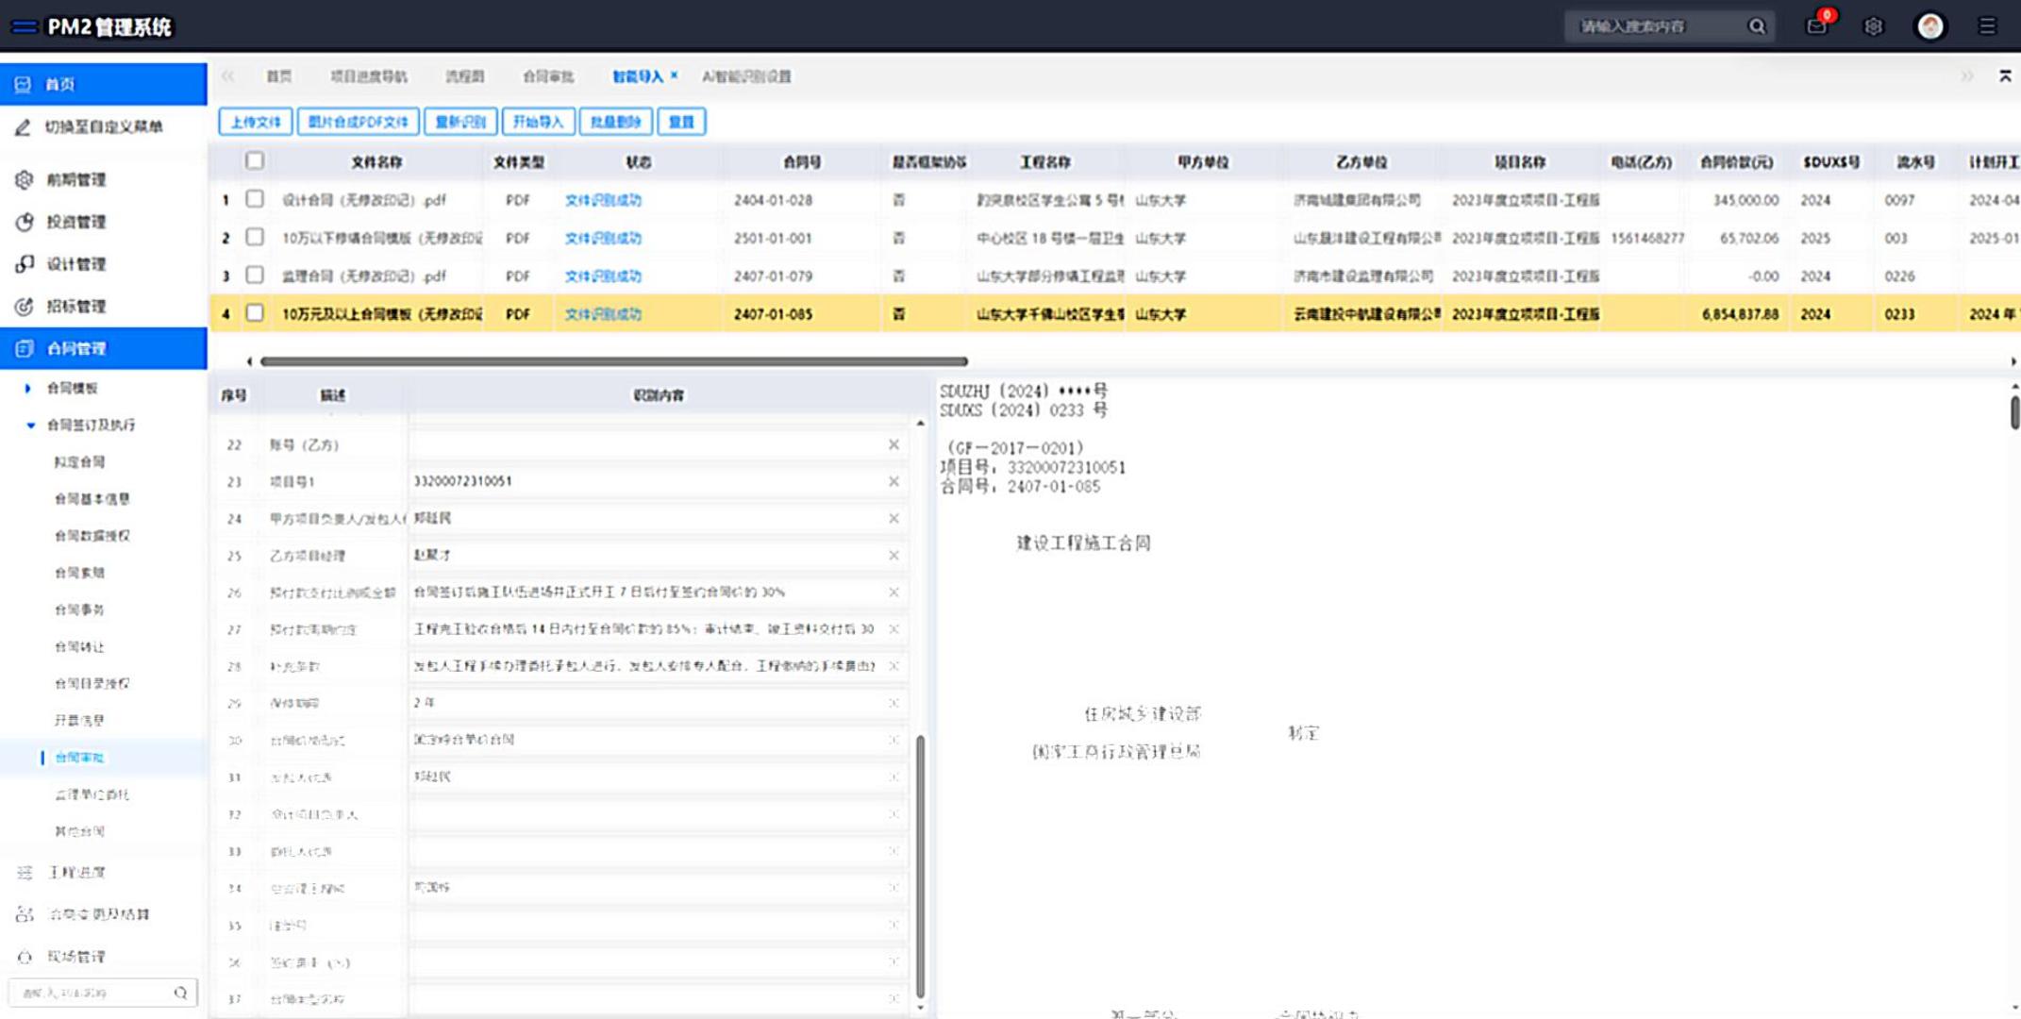Toggle the hamburger menu beside PM2 logo
The width and height of the screenshot is (2021, 1019).
[x=24, y=26]
